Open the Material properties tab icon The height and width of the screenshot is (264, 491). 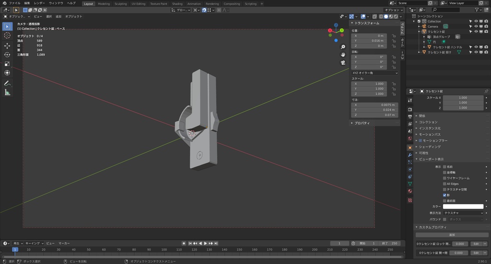click(x=410, y=191)
